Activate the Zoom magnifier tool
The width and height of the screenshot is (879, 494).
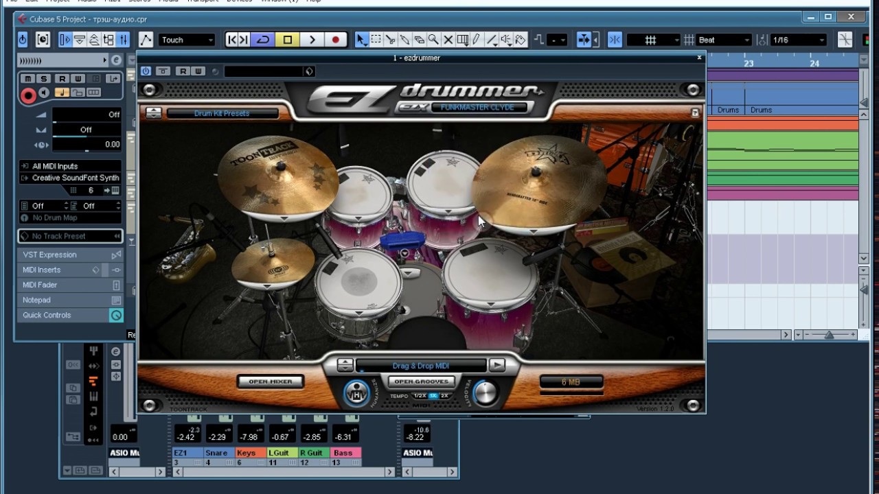click(x=434, y=40)
